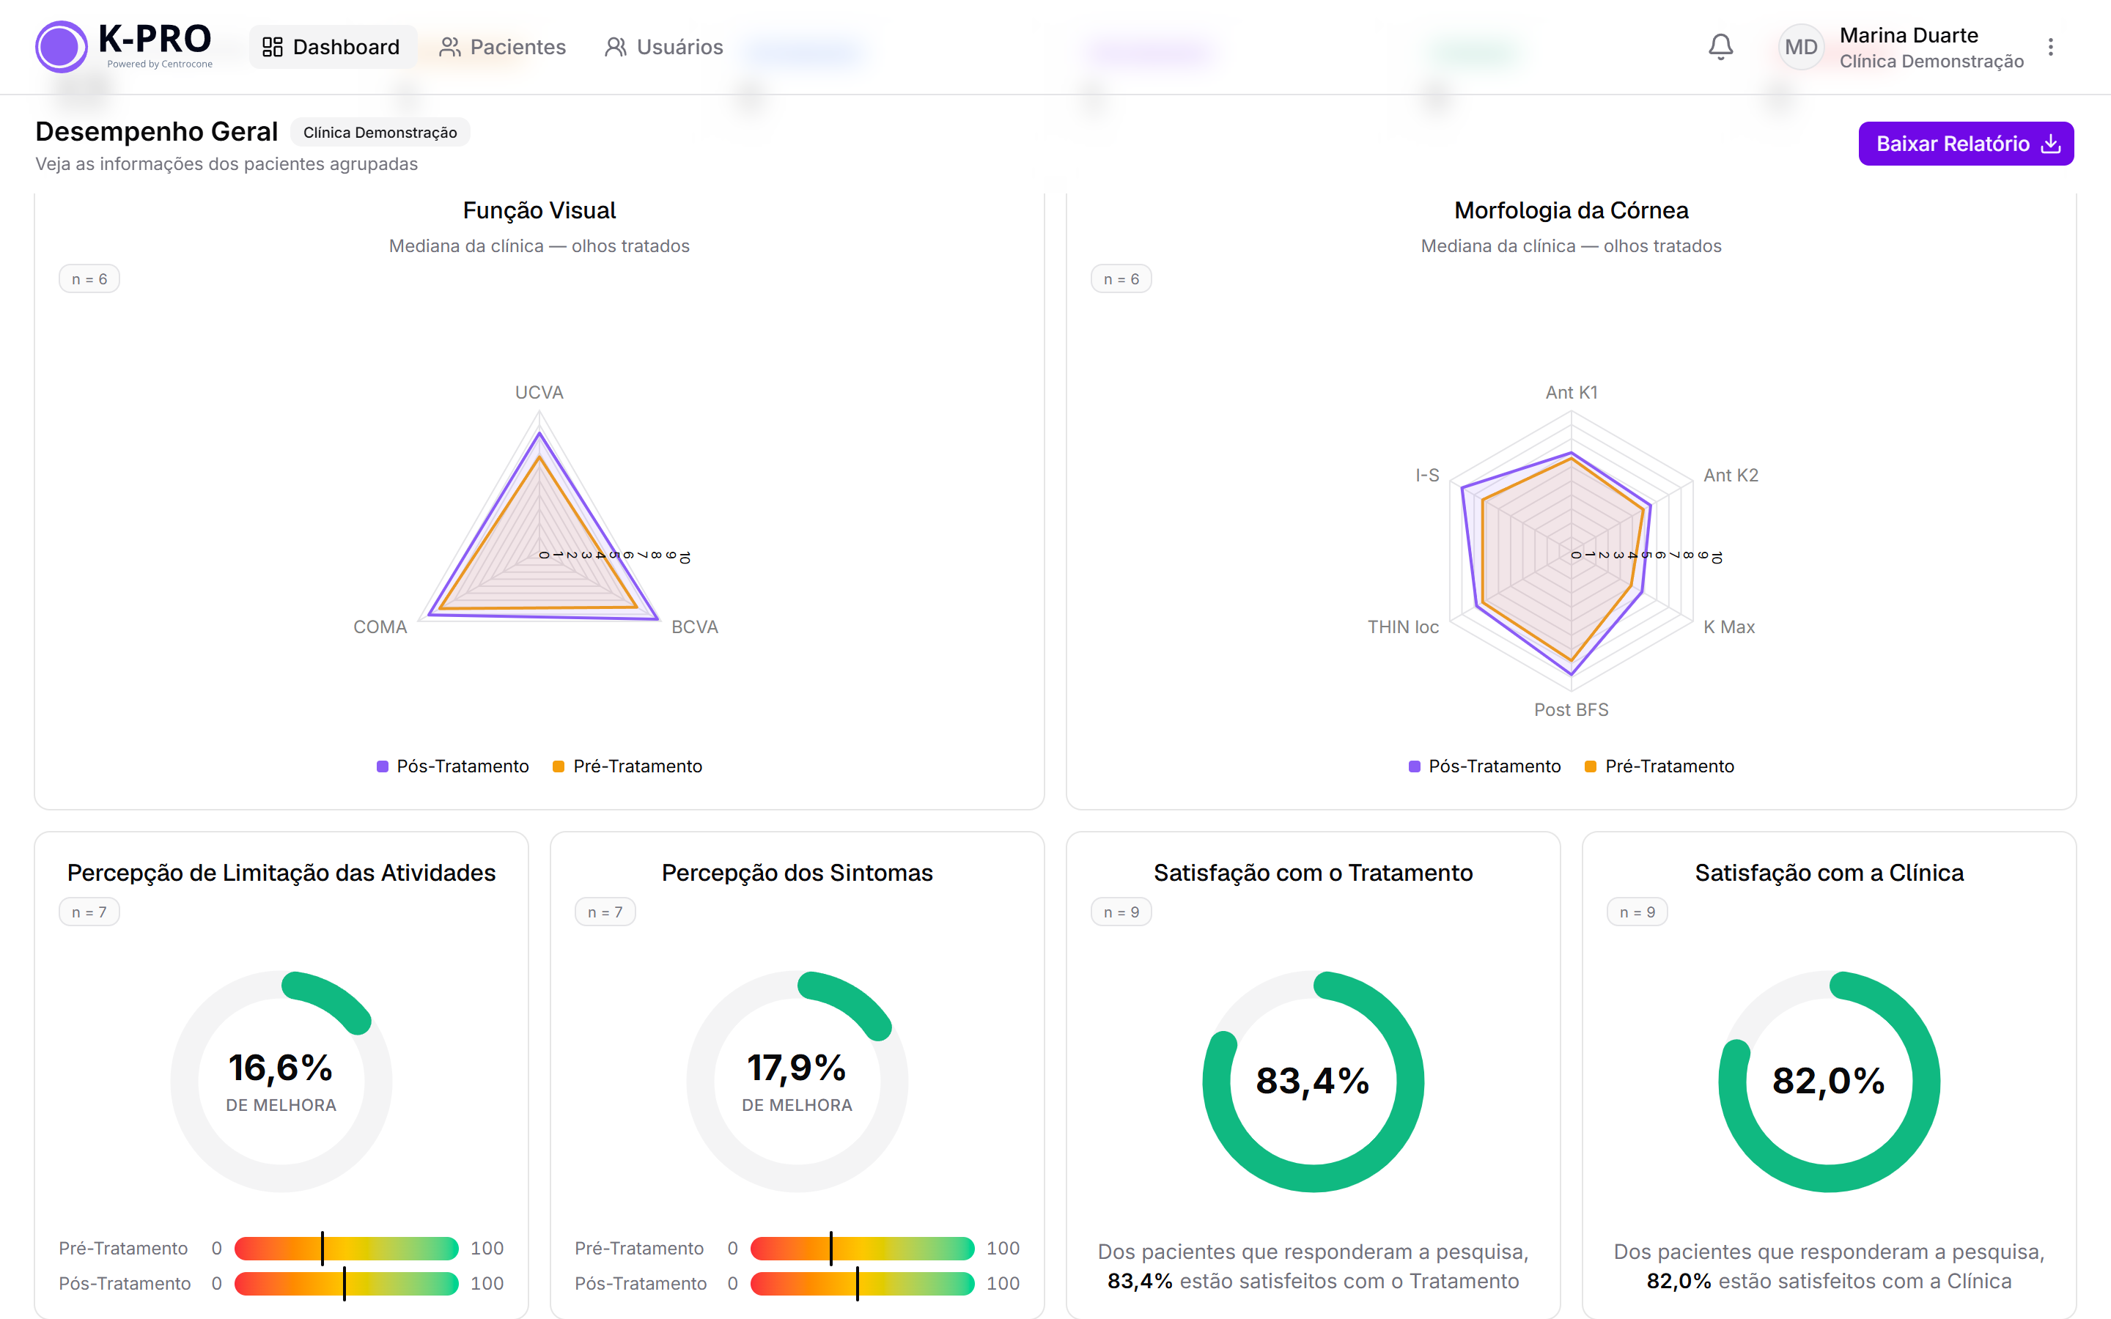Click the UCVA axis label
The width and height of the screenshot is (2111, 1319).
[539, 393]
